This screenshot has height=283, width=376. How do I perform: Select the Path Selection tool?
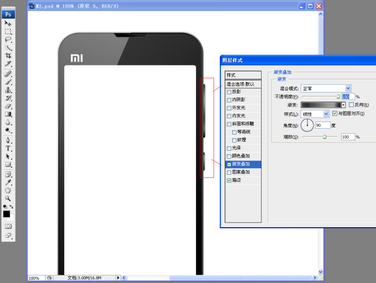pos(8,156)
